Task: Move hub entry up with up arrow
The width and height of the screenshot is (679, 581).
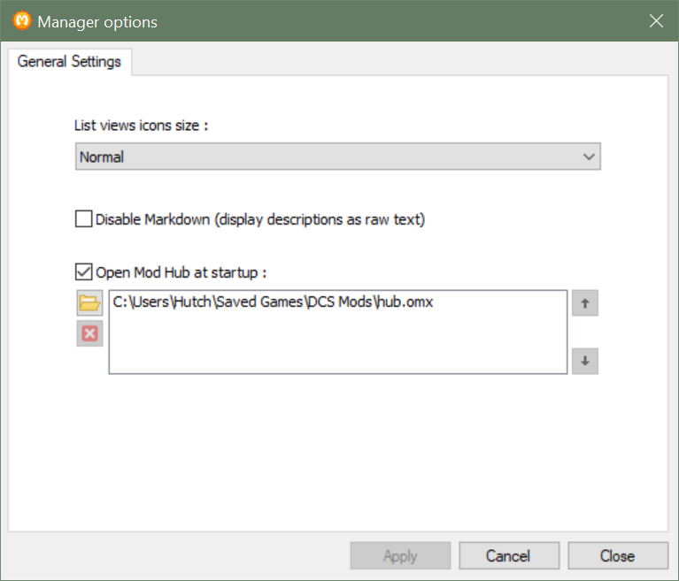Action: [585, 302]
